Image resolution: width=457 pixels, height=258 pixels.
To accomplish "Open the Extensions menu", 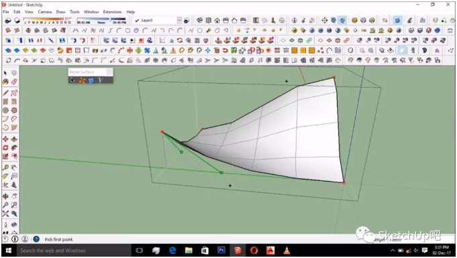I will pyautogui.click(x=112, y=12).
